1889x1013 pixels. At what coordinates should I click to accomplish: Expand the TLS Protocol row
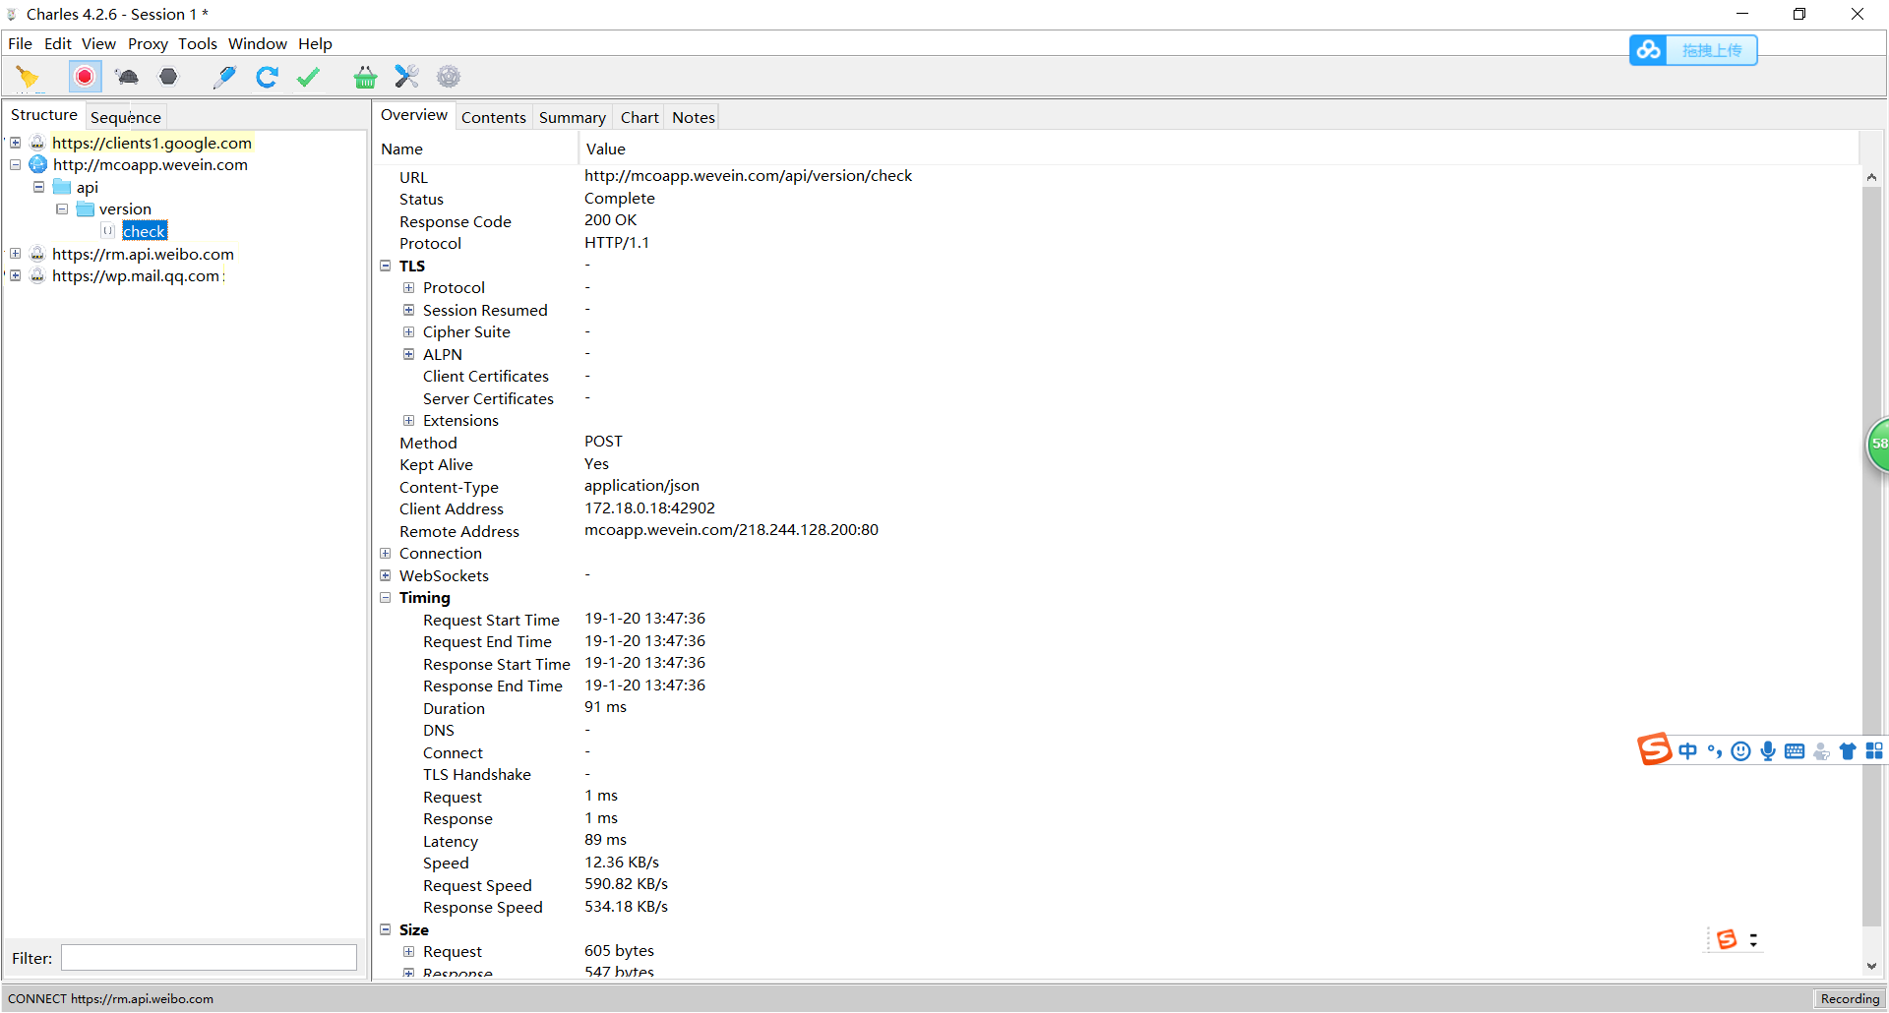(408, 288)
